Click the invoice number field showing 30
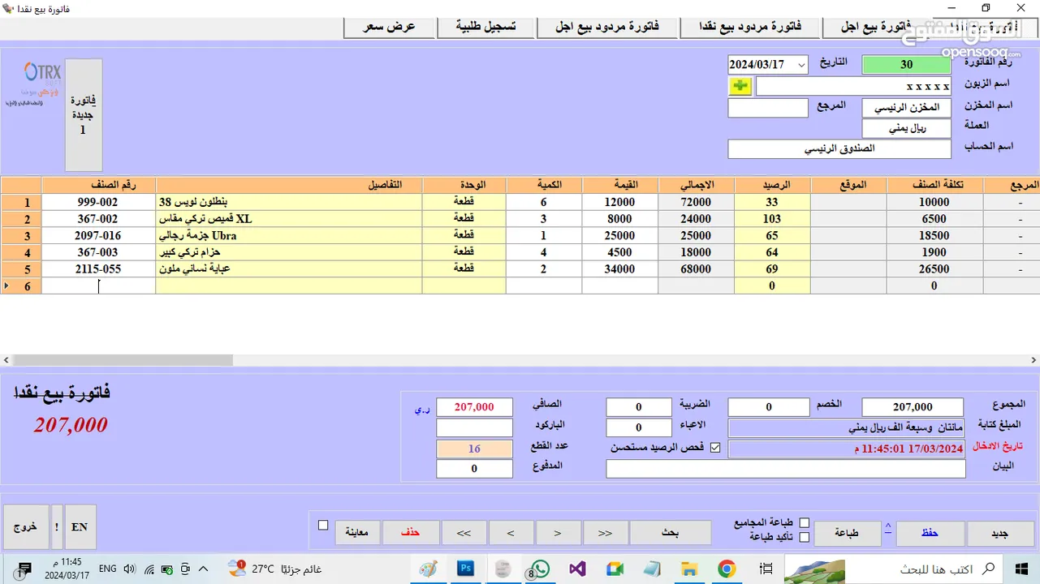This screenshot has height=584, width=1040. [x=906, y=64]
